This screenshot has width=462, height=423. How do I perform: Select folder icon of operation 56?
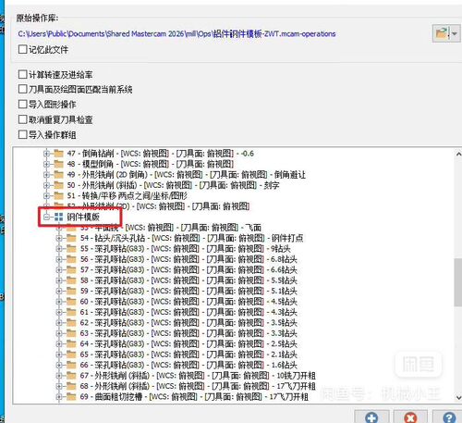(x=71, y=259)
